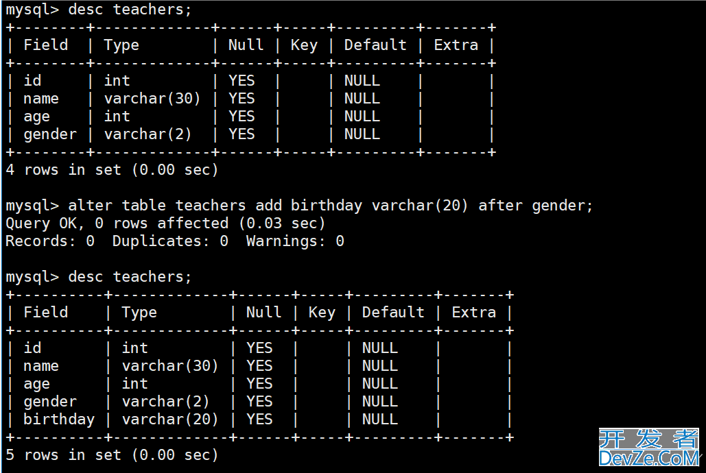The height and width of the screenshot is (473, 706).
Task: Click the 'Key' header in second table
Action: (x=322, y=313)
